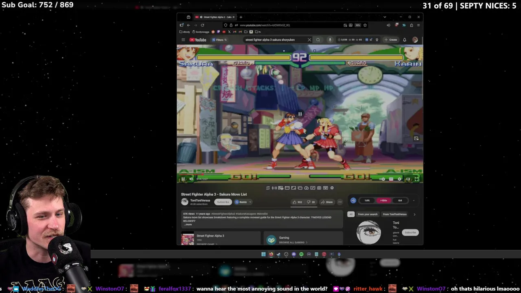Open the player settings gear
Image resolution: width=521 pixels, height=293 pixels.
coord(399,179)
